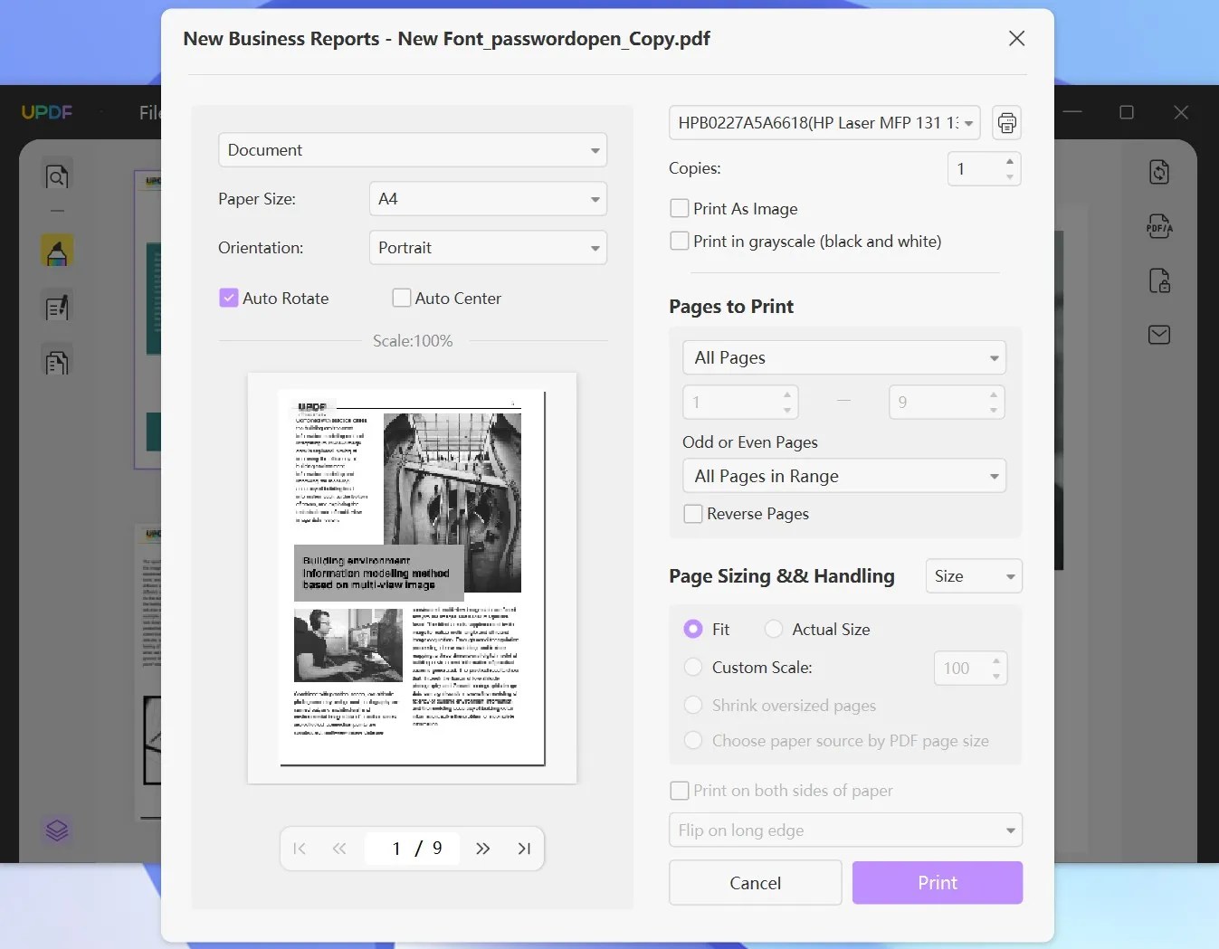Select the Edit PDF tool
This screenshot has width=1219, height=949.
[57, 307]
